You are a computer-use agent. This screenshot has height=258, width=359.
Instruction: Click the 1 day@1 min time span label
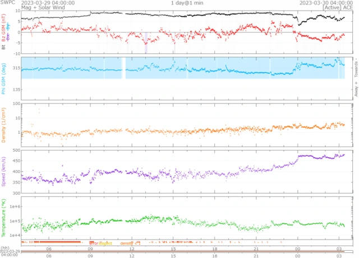[x=187, y=3]
